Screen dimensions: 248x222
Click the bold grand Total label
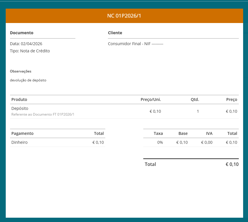pos(150,164)
